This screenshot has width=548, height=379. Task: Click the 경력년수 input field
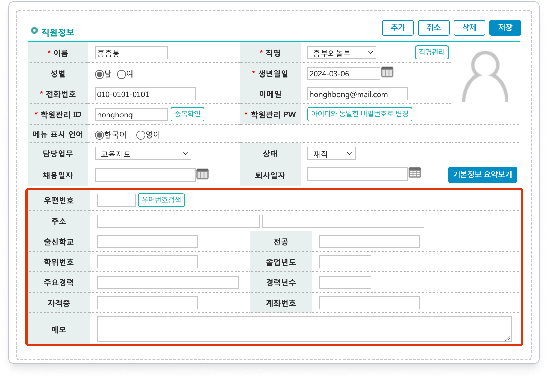click(x=345, y=283)
